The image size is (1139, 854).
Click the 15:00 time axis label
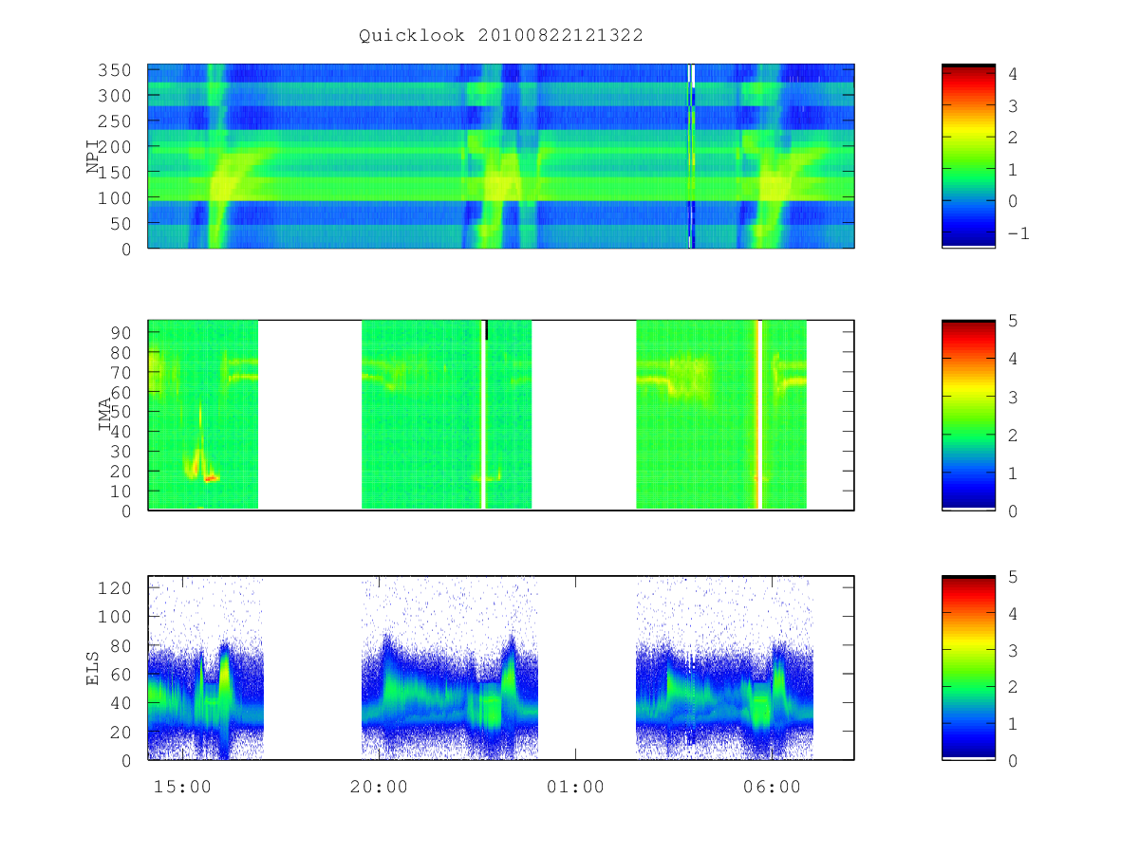click(182, 787)
